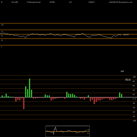137x137 pixels.
Task: Click the 30 level label on RSI axis
Action: tap(2, 40)
